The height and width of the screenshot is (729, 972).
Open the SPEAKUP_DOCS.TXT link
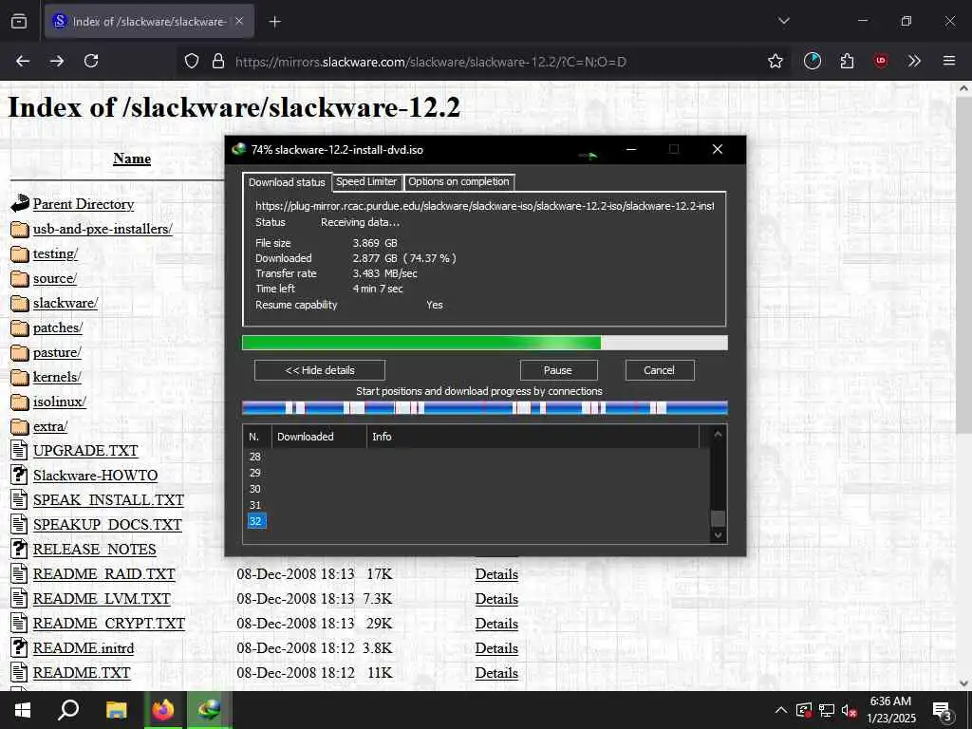pyautogui.click(x=107, y=524)
